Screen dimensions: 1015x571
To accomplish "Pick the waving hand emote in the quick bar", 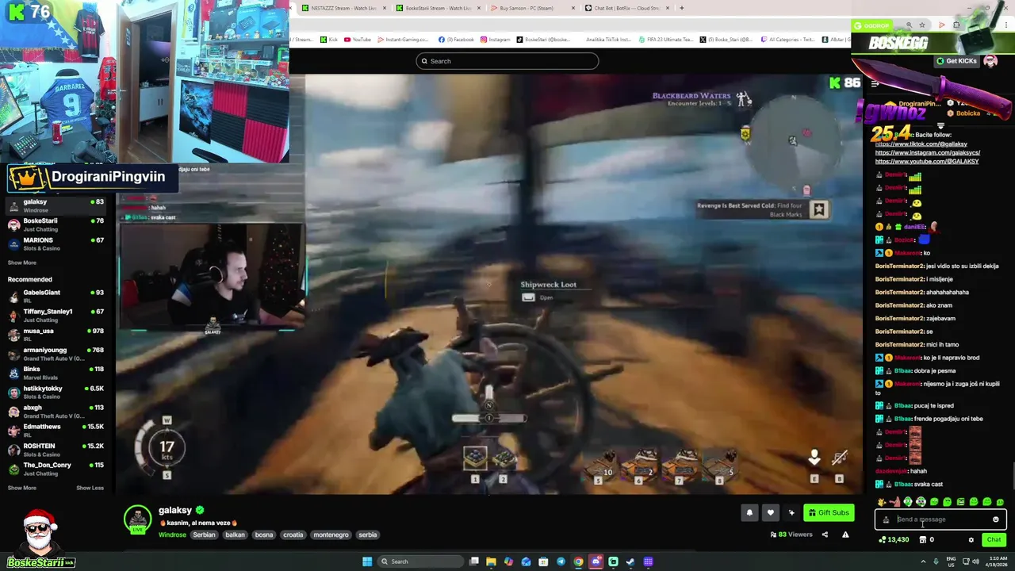I will pos(882,501).
